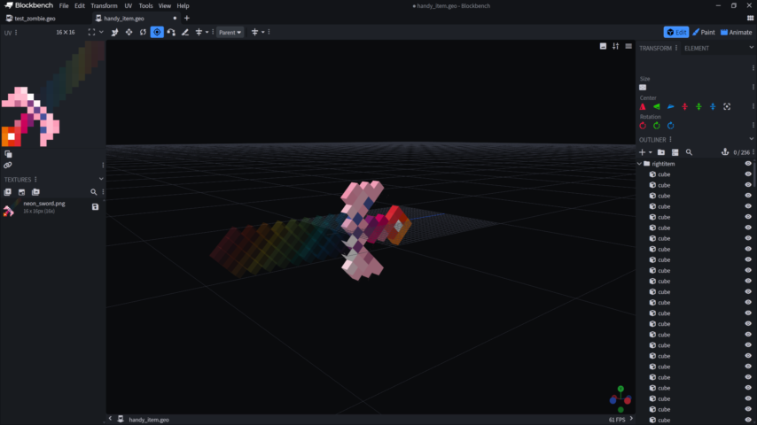
Task: Click the anchor icon in the outliner toolbar
Action: tap(725, 152)
